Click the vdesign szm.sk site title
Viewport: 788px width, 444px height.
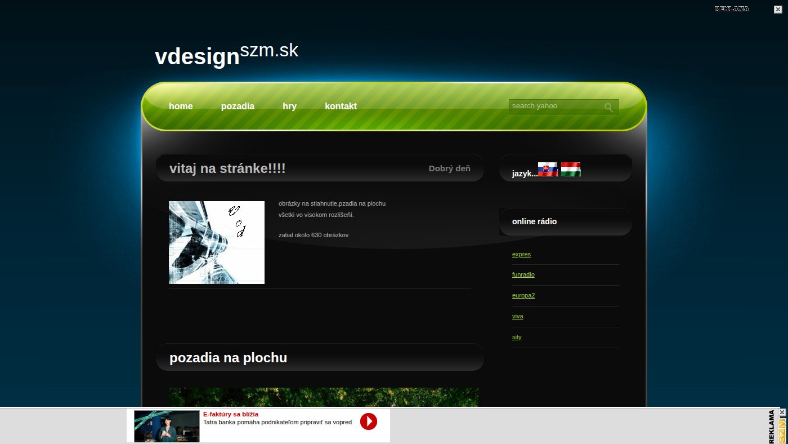click(x=226, y=55)
